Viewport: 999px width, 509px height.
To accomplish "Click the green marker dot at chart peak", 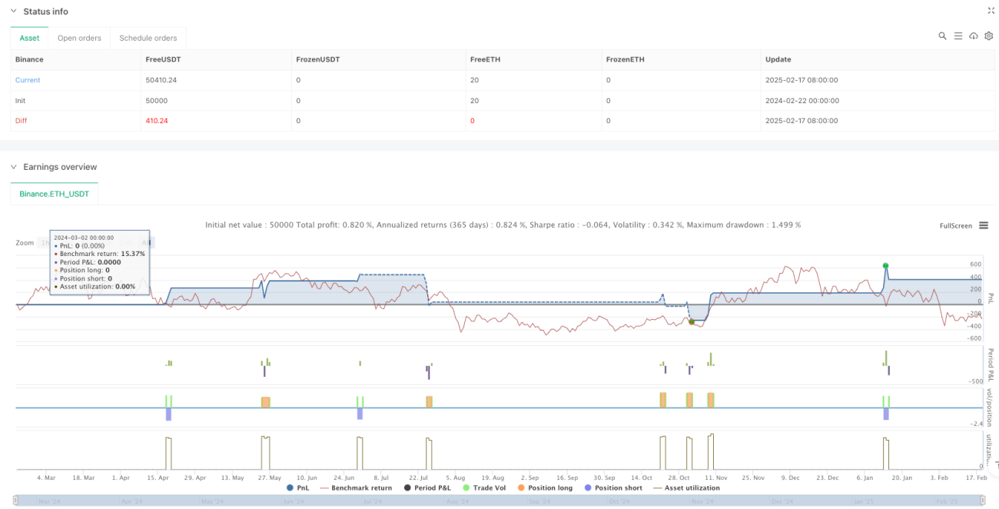I will pyautogui.click(x=885, y=266).
